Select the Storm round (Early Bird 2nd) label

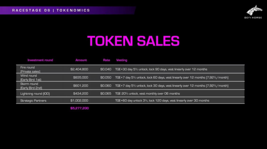pyautogui.click(x=31, y=86)
